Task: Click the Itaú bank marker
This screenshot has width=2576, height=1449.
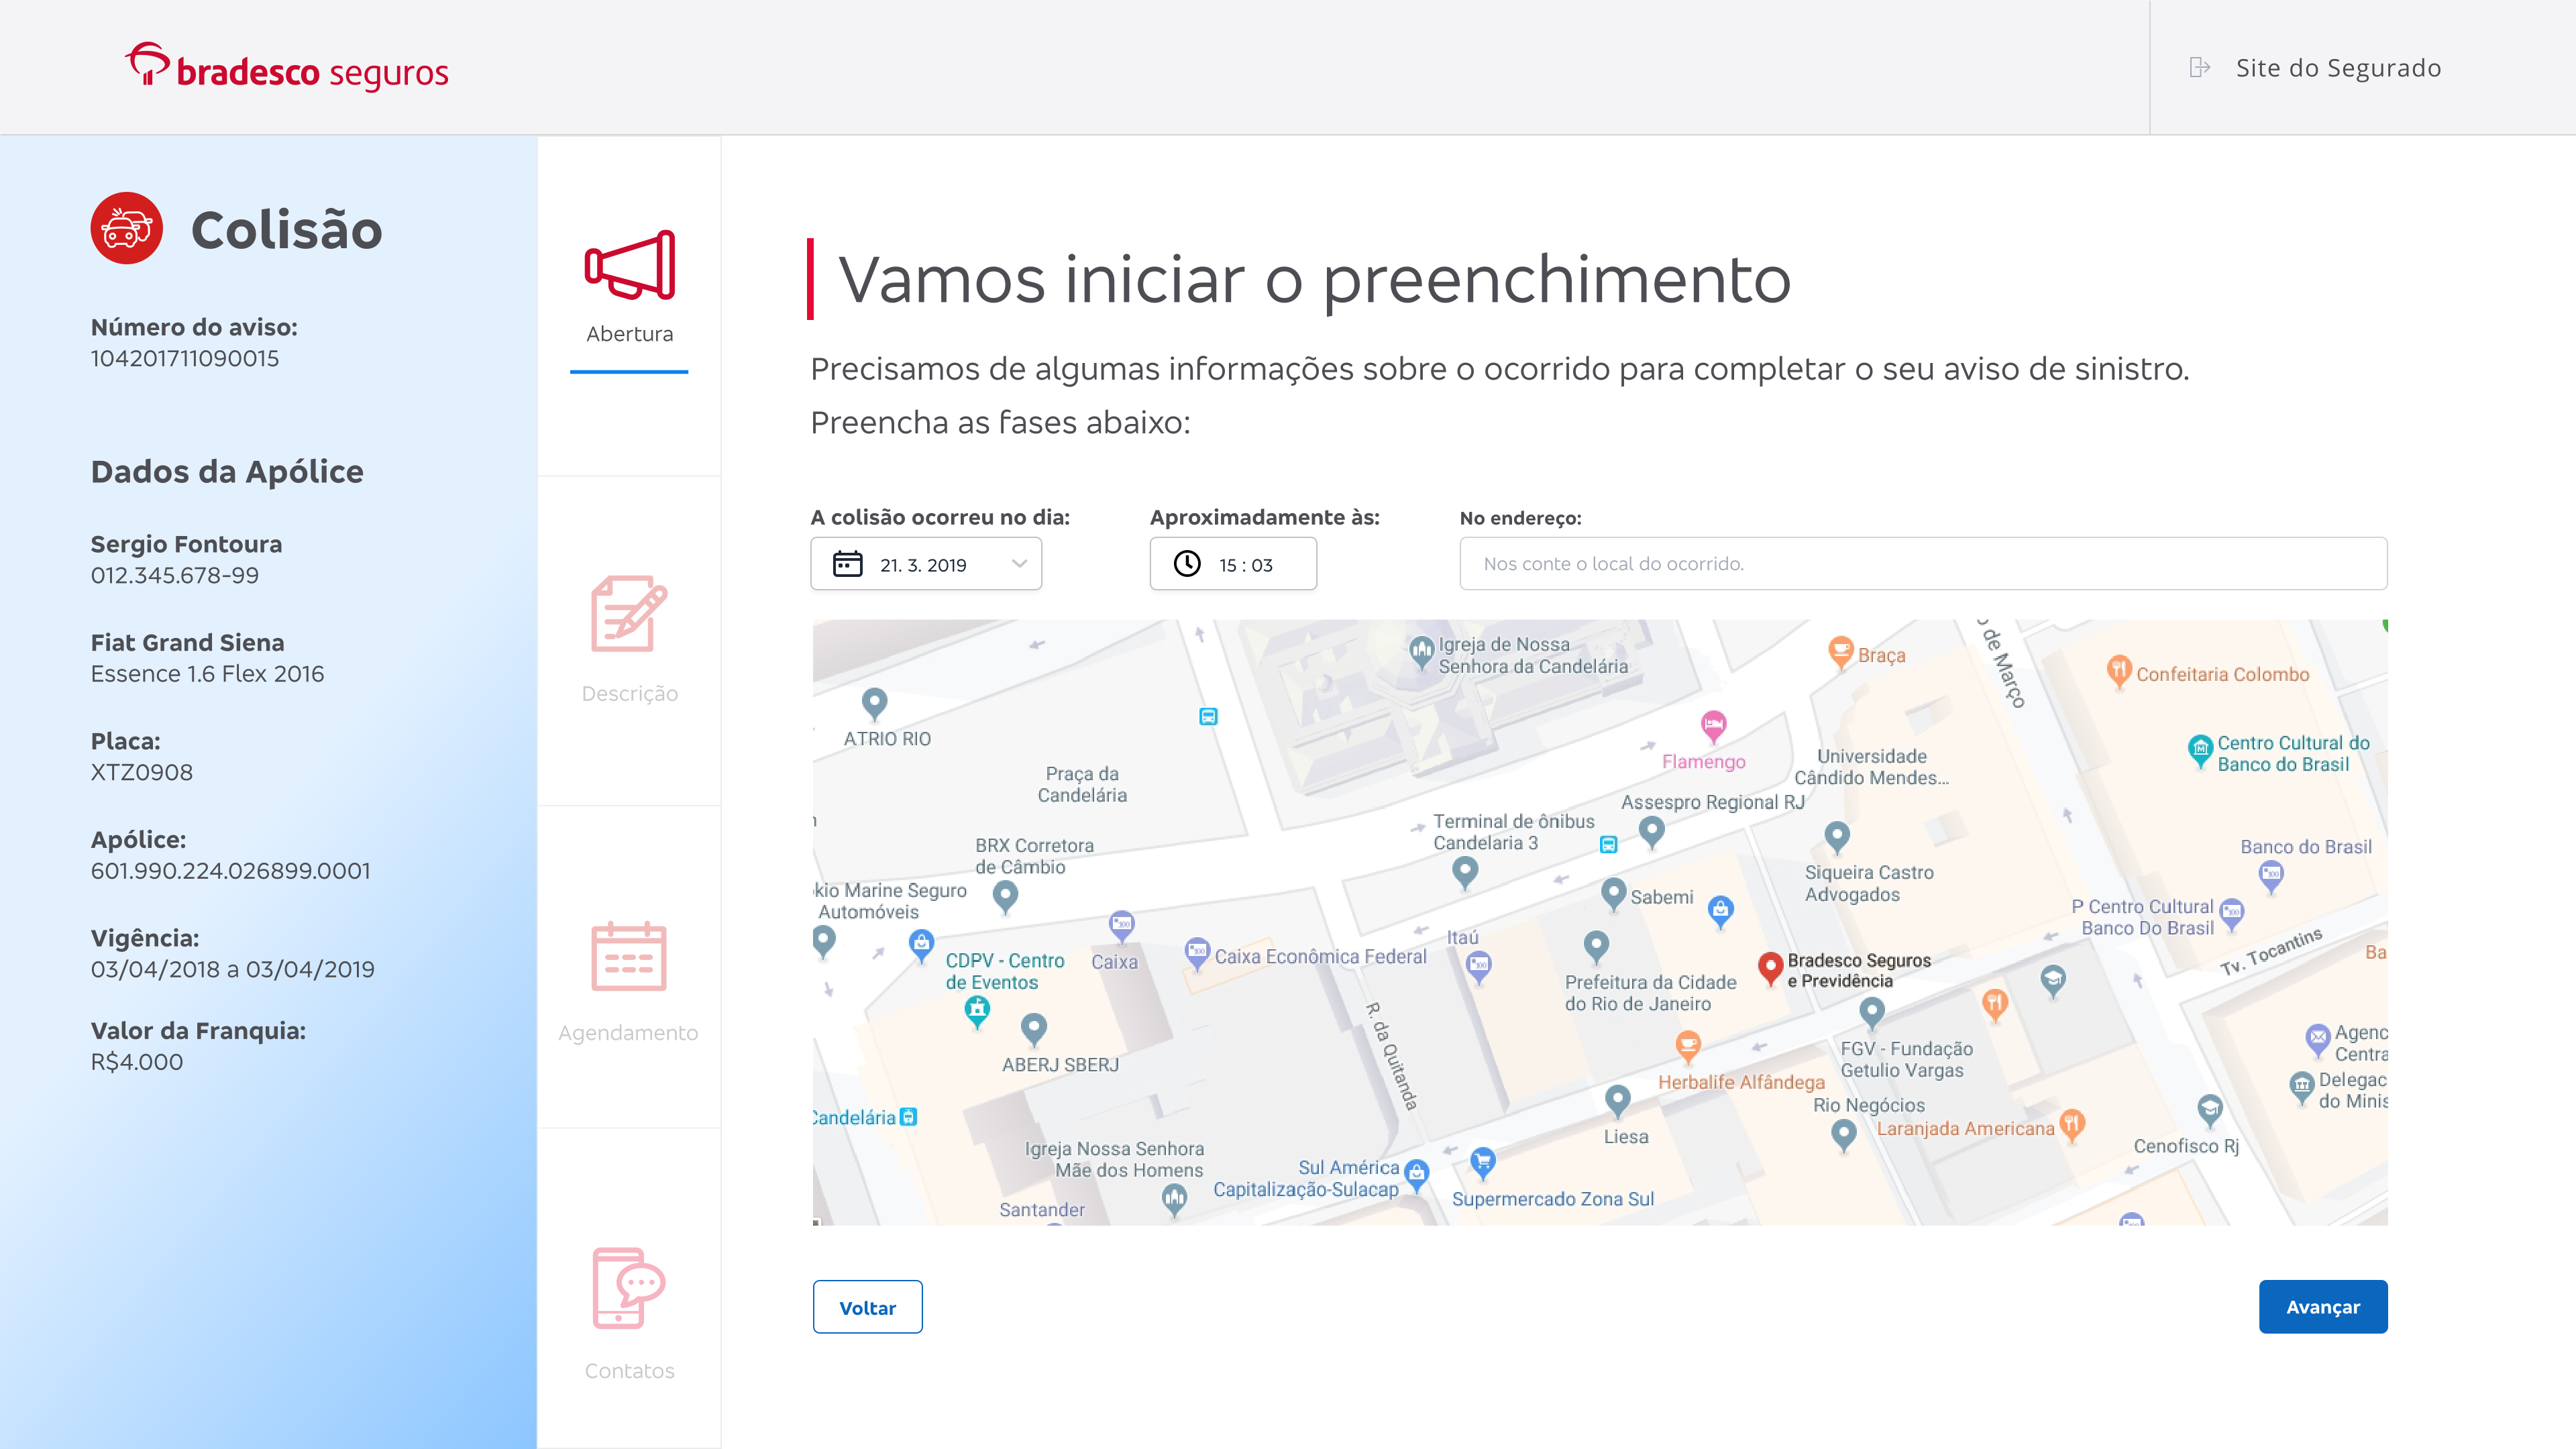Action: tap(1478, 968)
